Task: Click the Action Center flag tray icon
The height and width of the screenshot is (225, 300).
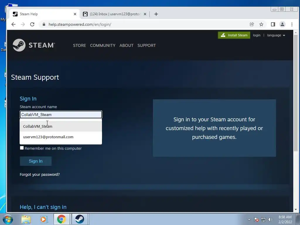Action: click(256, 219)
